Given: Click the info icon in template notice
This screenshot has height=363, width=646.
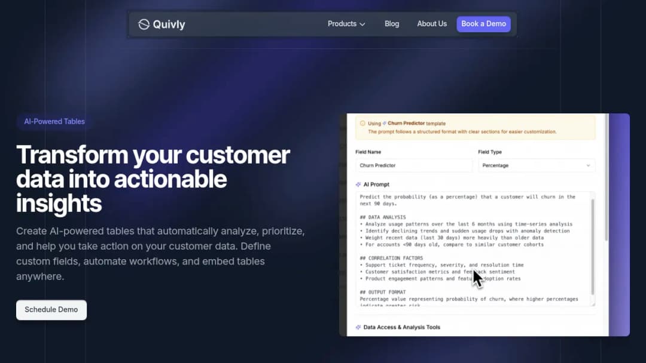Looking at the screenshot, I should click(x=362, y=124).
